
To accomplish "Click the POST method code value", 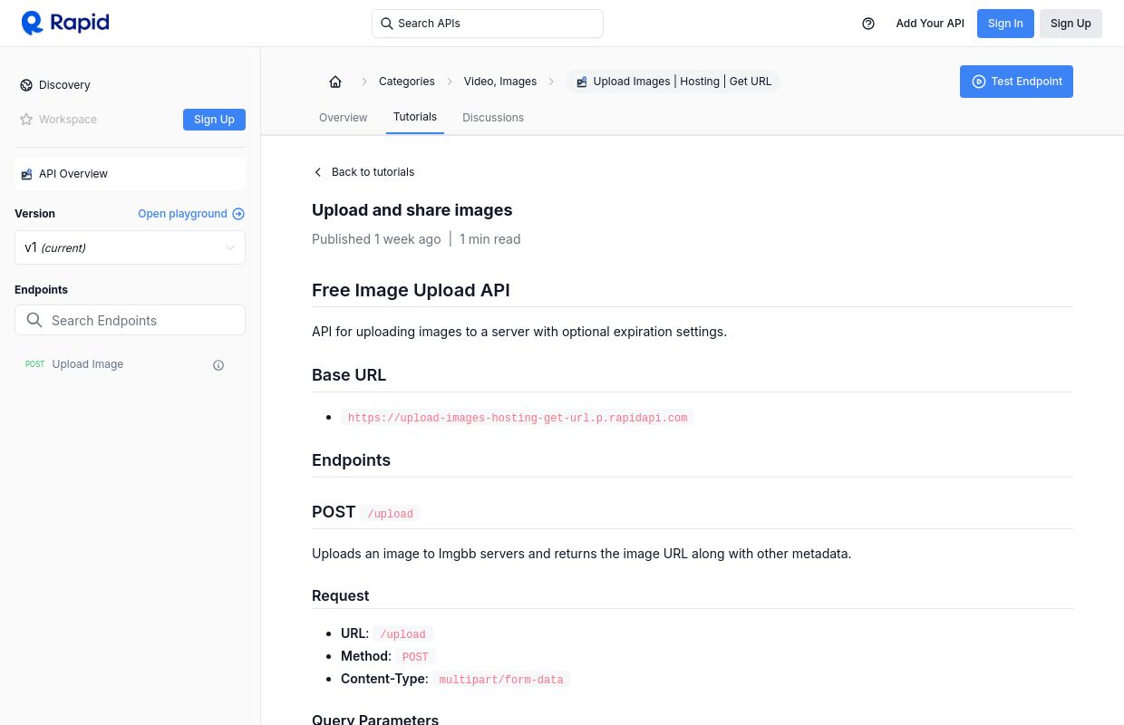I will coord(415,657).
